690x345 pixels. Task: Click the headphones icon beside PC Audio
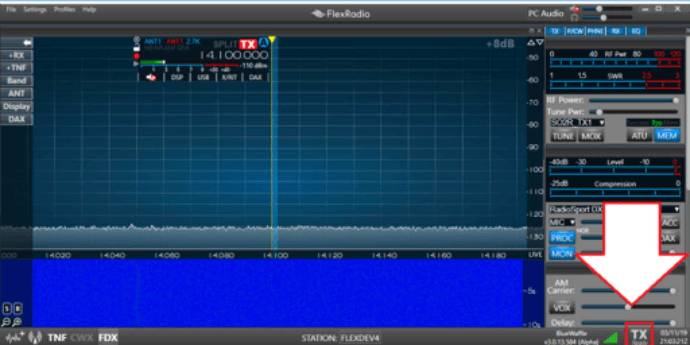tap(574, 18)
